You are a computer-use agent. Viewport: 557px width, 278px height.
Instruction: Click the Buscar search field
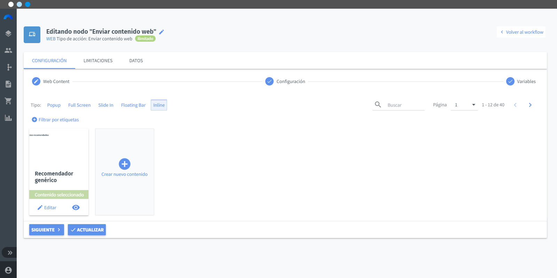405,105
